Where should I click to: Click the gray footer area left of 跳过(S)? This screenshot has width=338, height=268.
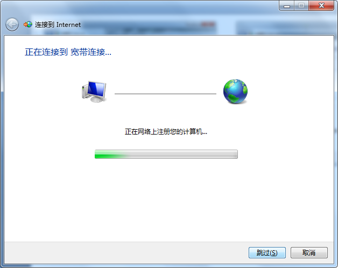(125, 252)
